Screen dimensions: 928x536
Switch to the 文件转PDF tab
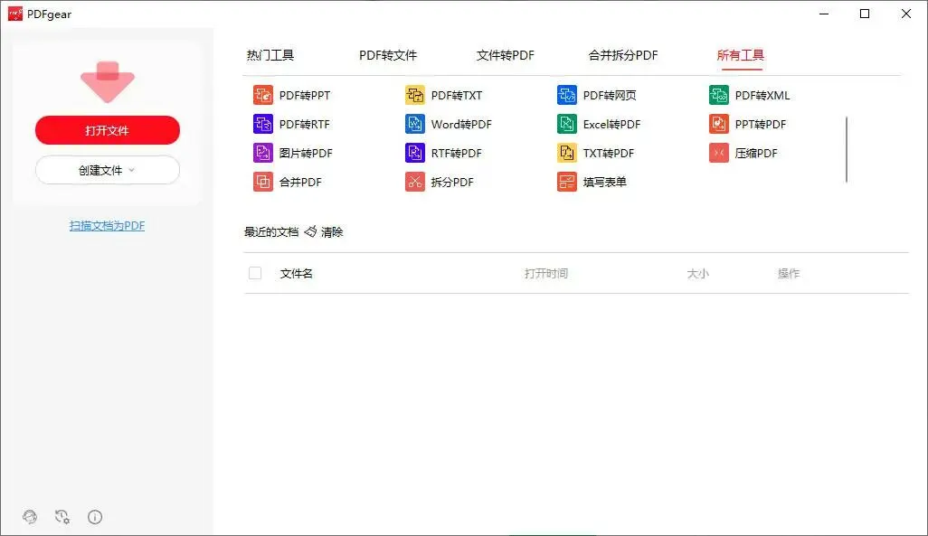[x=506, y=56]
